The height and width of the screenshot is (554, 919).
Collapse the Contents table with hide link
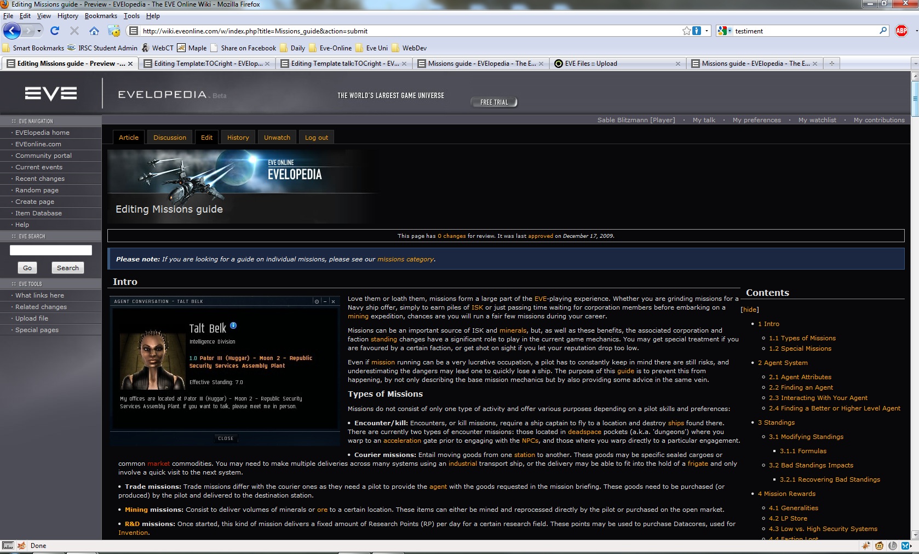pyautogui.click(x=750, y=310)
